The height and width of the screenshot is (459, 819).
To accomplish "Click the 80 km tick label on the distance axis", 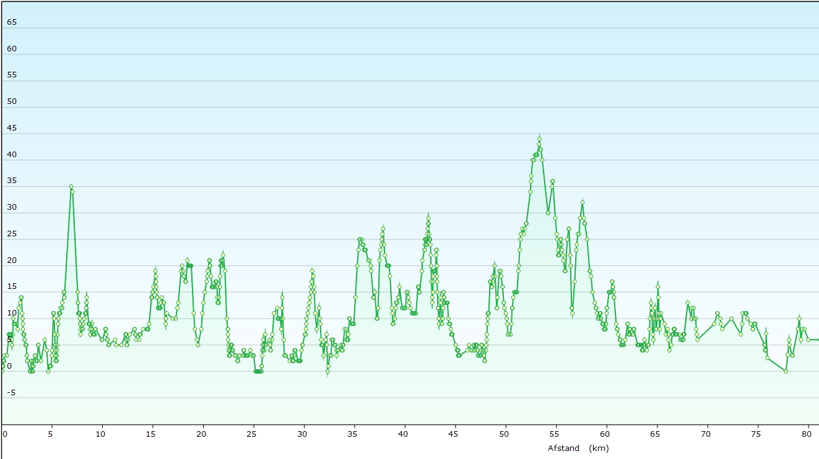I will (x=807, y=434).
